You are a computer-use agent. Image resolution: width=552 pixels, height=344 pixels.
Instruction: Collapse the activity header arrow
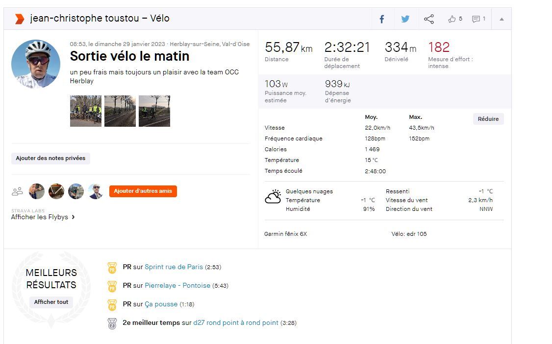point(502,19)
